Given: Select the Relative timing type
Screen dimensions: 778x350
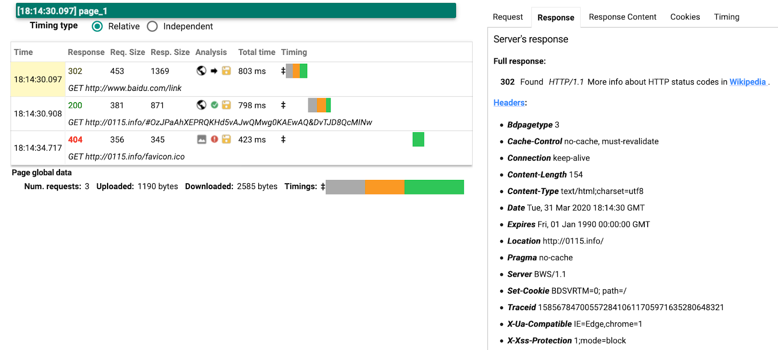Looking at the screenshot, I should tap(97, 26).
